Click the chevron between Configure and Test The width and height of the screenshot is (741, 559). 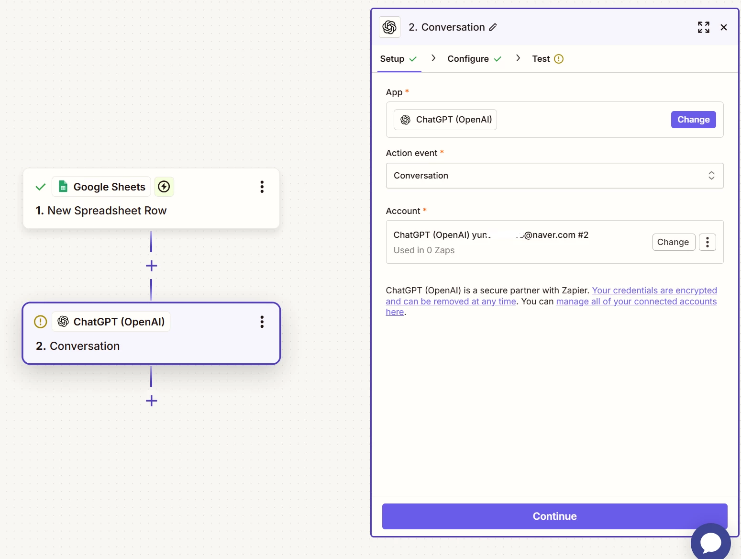[x=518, y=58]
